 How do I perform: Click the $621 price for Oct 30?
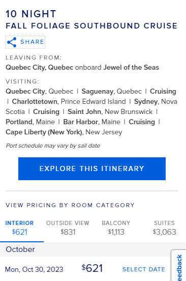tap(92, 268)
